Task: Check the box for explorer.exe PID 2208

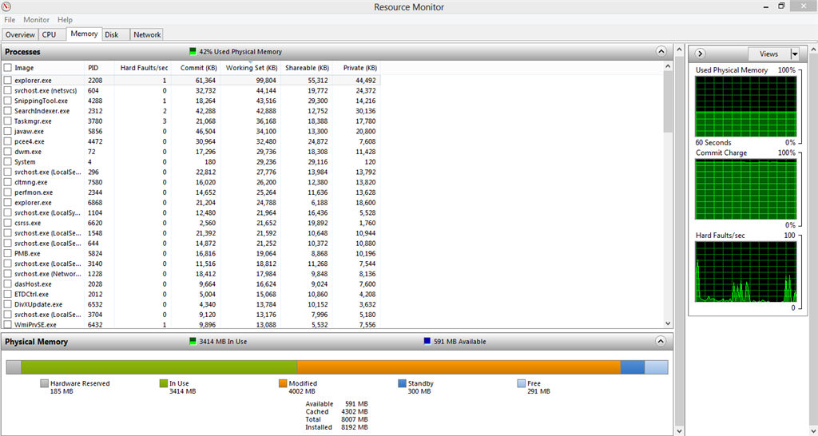Action: 8,81
